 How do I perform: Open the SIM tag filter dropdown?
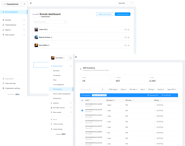pos(151,89)
